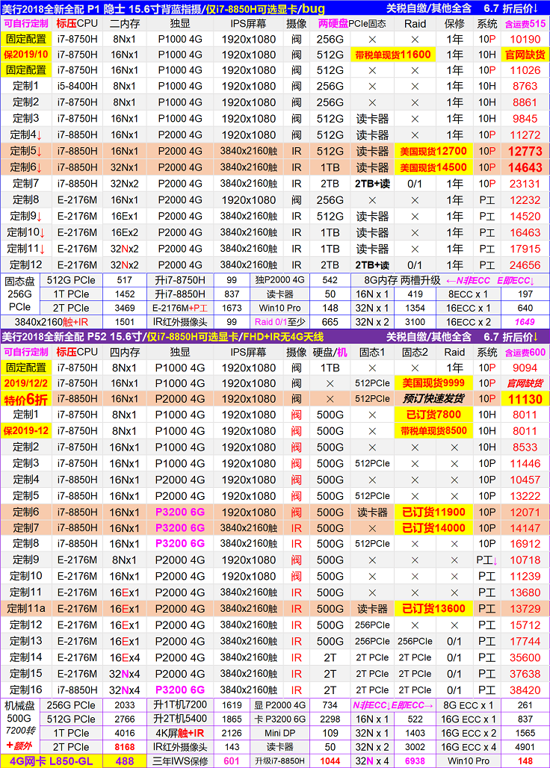Image resolution: width=550 pixels, height=768 pixels.
Task: Click the 已订货14000 cell
Action: (x=433, y=528)
